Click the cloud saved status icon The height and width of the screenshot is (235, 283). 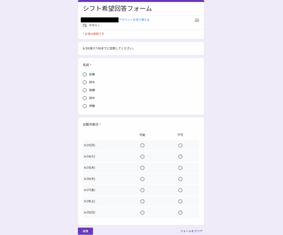(197, 20)
